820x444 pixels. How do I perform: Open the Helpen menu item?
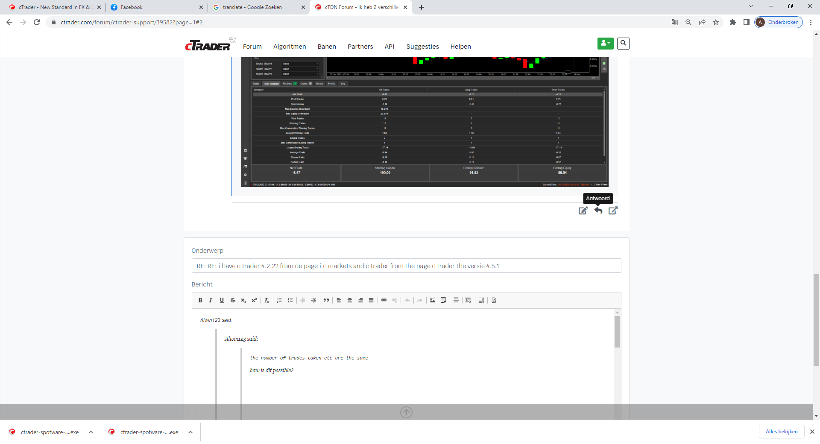[461, 47]
